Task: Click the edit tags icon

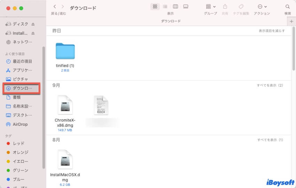Action: coord(241,7)
